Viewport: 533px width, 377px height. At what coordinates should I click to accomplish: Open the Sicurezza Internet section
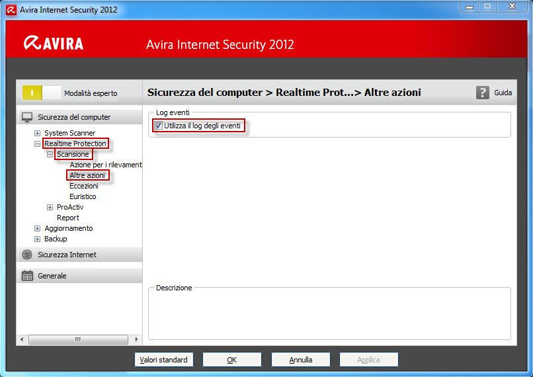click(x=80, y=255)
